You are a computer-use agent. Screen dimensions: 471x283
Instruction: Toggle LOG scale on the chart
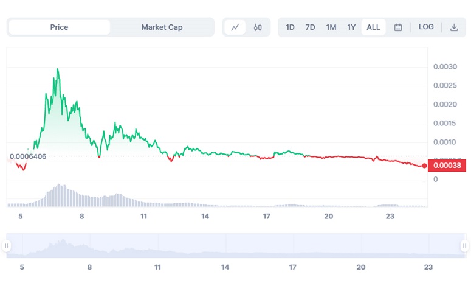tap(426, 27)
